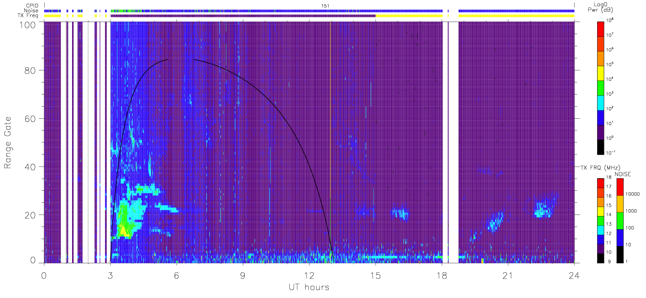This screenshot has height=298, width=646.
Task: Pick the yellow segment of the NOISE colorbar
Action: (x=620, y=203)
